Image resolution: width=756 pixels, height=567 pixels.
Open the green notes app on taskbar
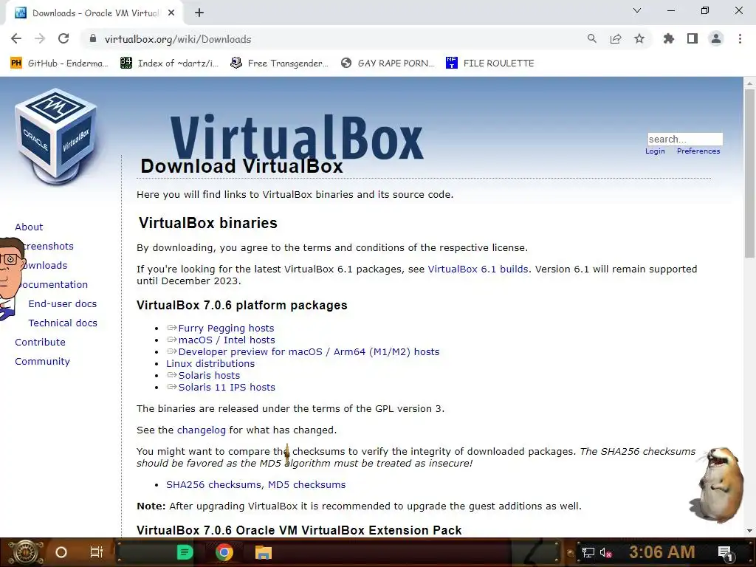coord(185,552)
